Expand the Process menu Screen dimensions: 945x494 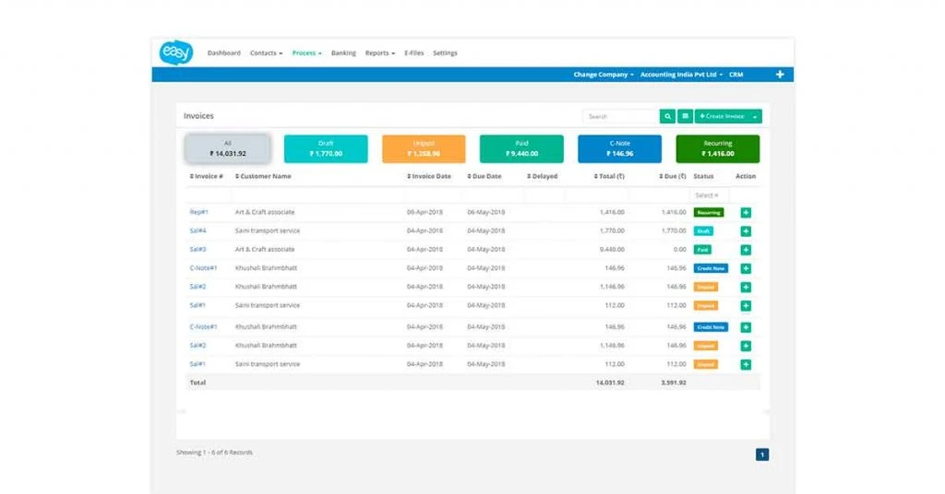(306, 53)
